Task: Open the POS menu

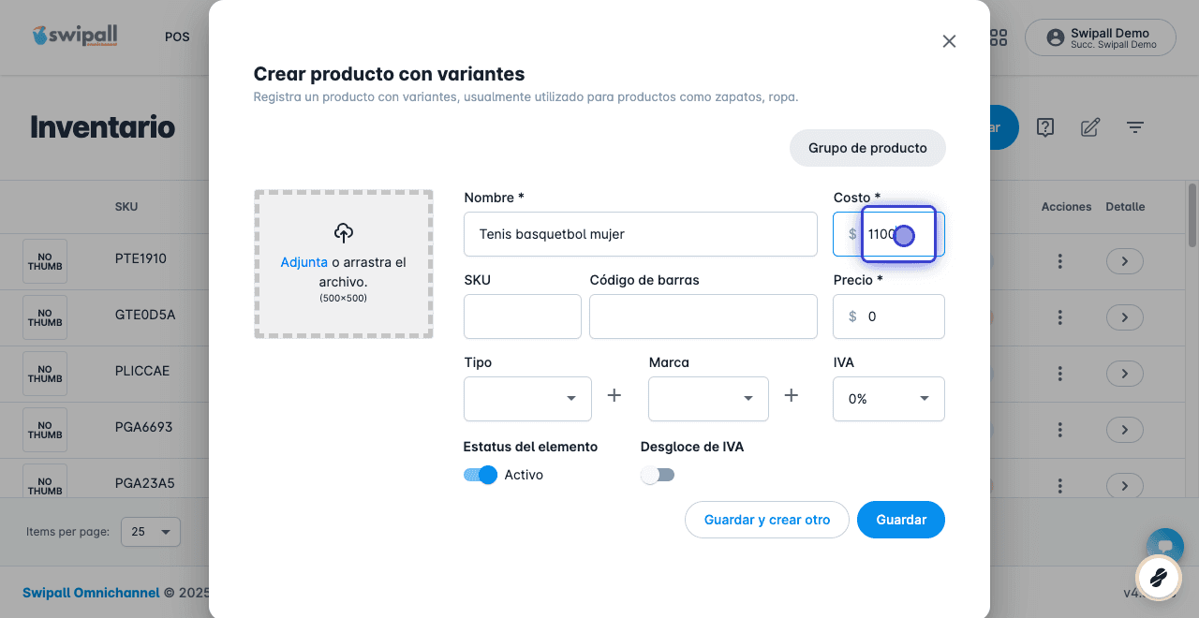Action: (x=177, y=37)
